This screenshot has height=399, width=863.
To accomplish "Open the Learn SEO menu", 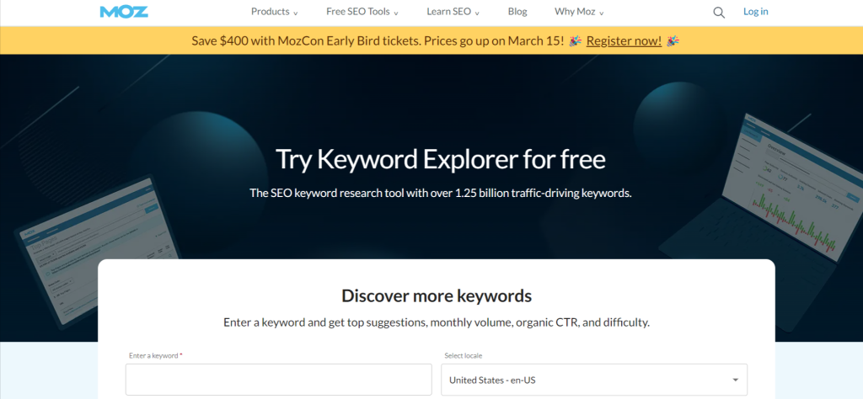I will 453,12.
